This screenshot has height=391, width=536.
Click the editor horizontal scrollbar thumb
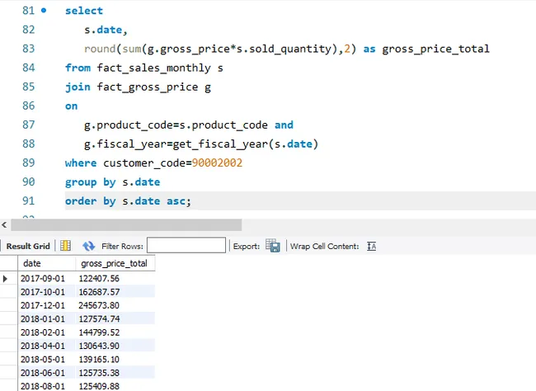pyautogui.click(x=126, y=224)
